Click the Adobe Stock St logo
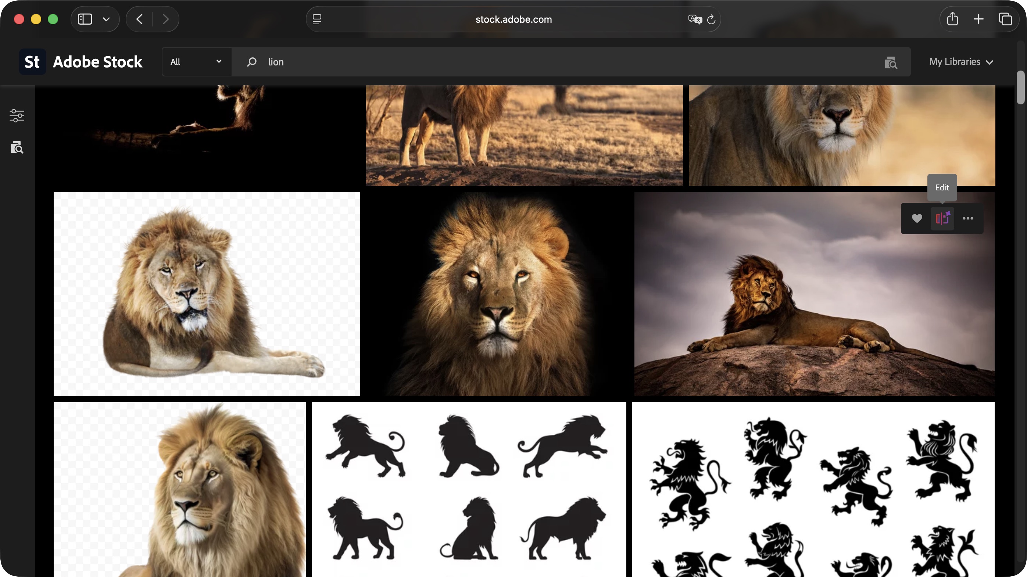 coord(32,62)
